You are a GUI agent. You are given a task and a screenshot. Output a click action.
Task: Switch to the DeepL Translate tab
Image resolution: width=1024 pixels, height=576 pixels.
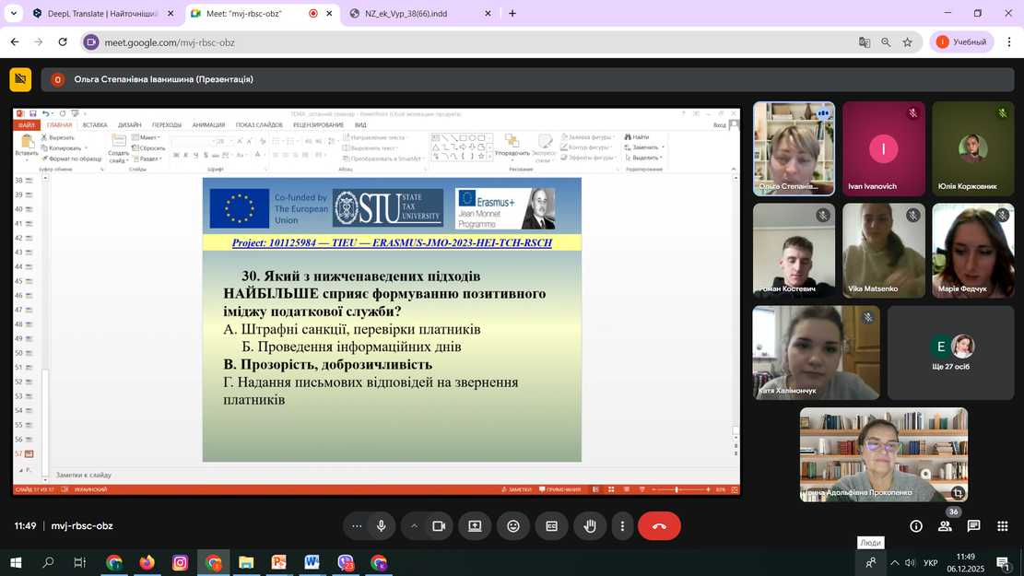tap(97, 14)
